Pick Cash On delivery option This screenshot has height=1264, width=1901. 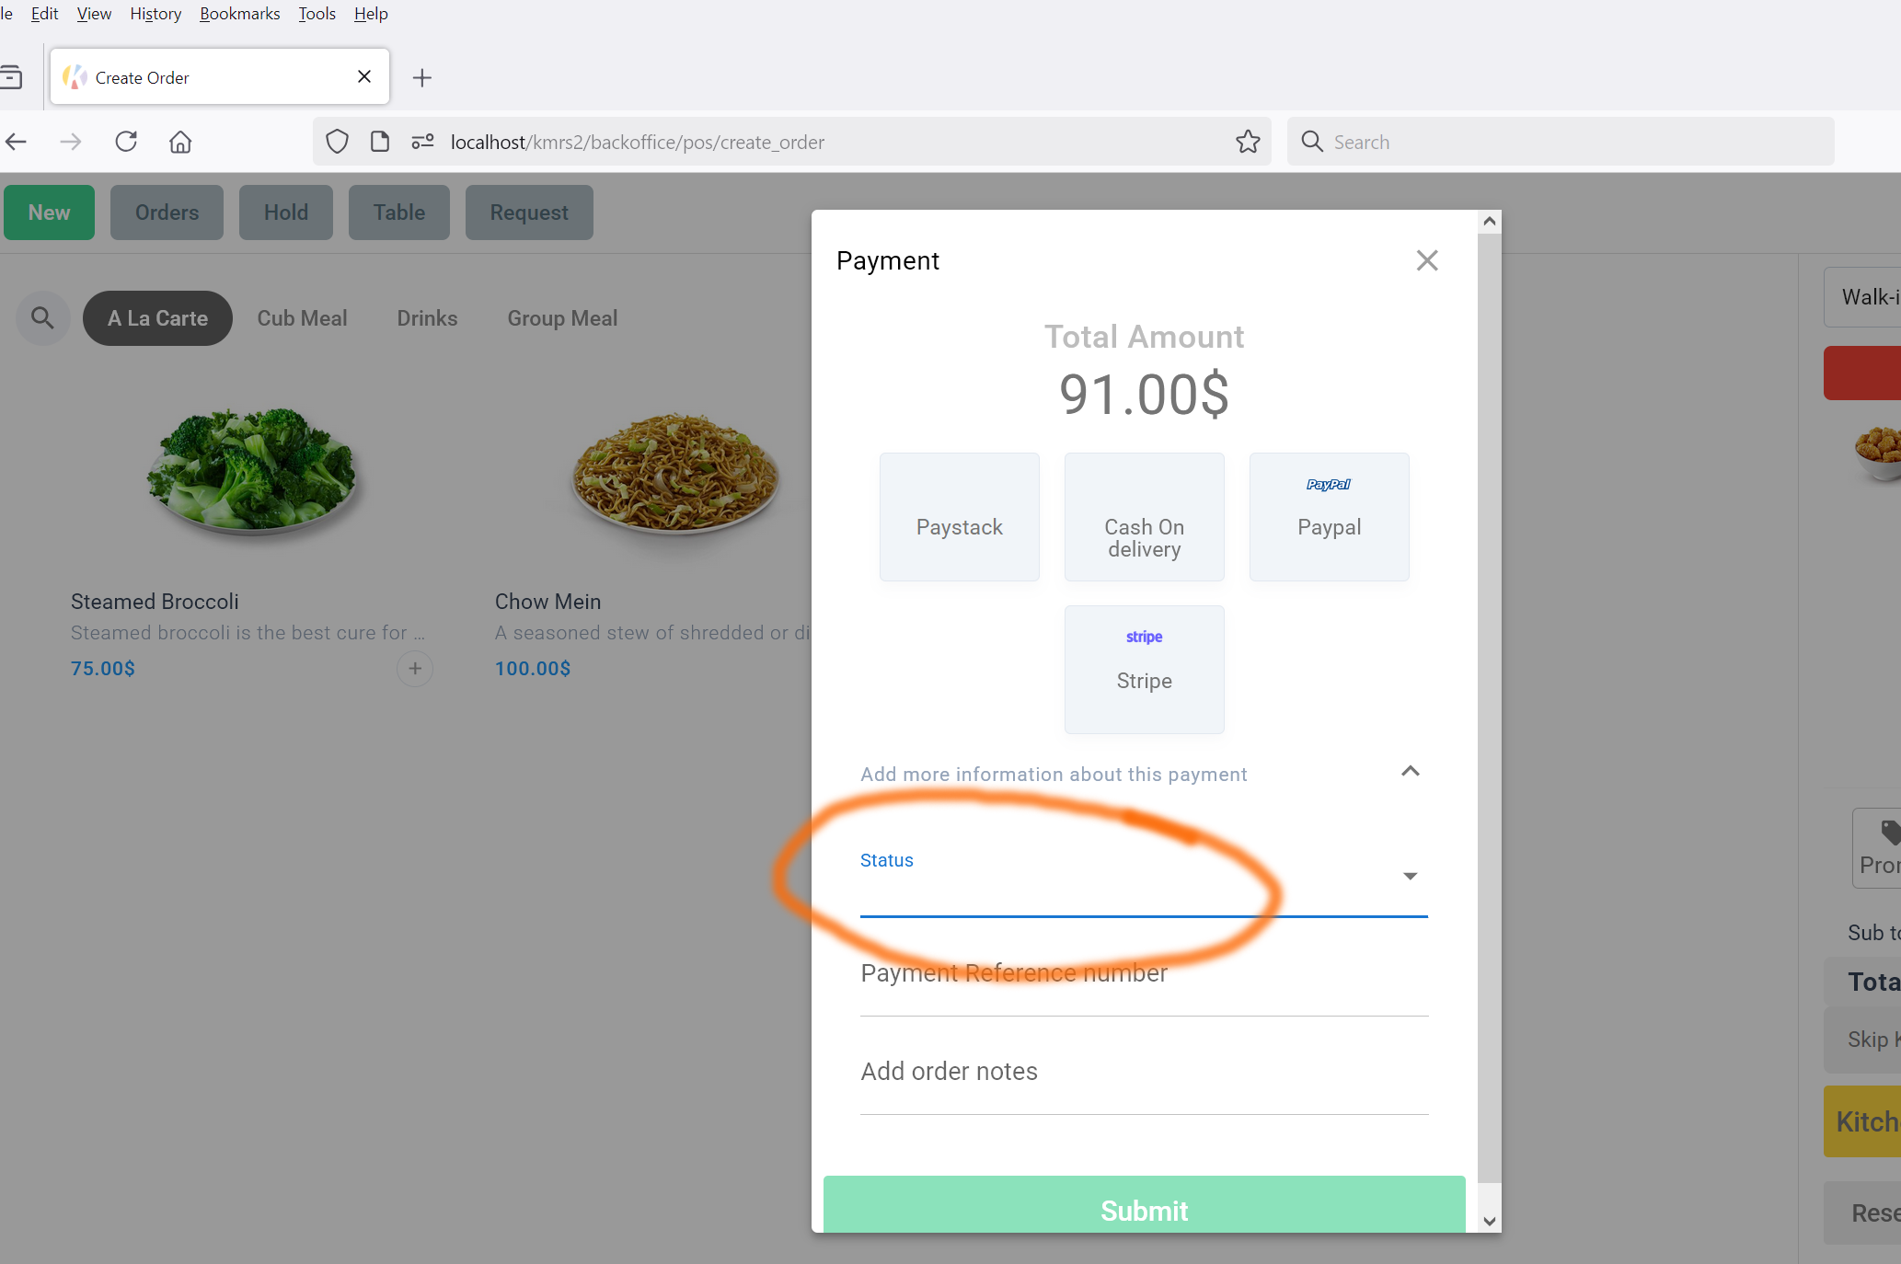[x=1144, y=516]
